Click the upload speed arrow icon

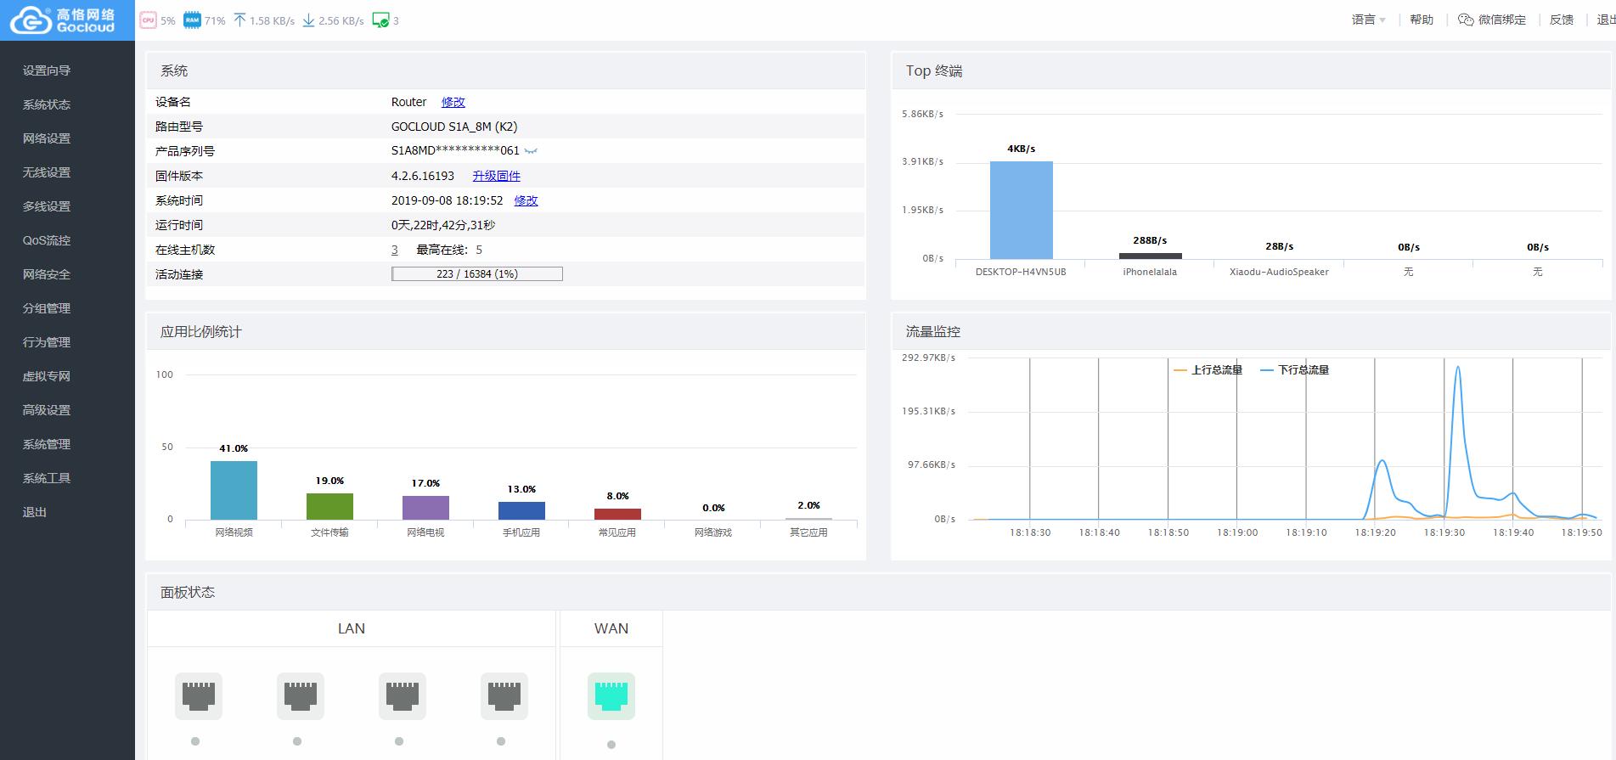[x=239, y=20]
